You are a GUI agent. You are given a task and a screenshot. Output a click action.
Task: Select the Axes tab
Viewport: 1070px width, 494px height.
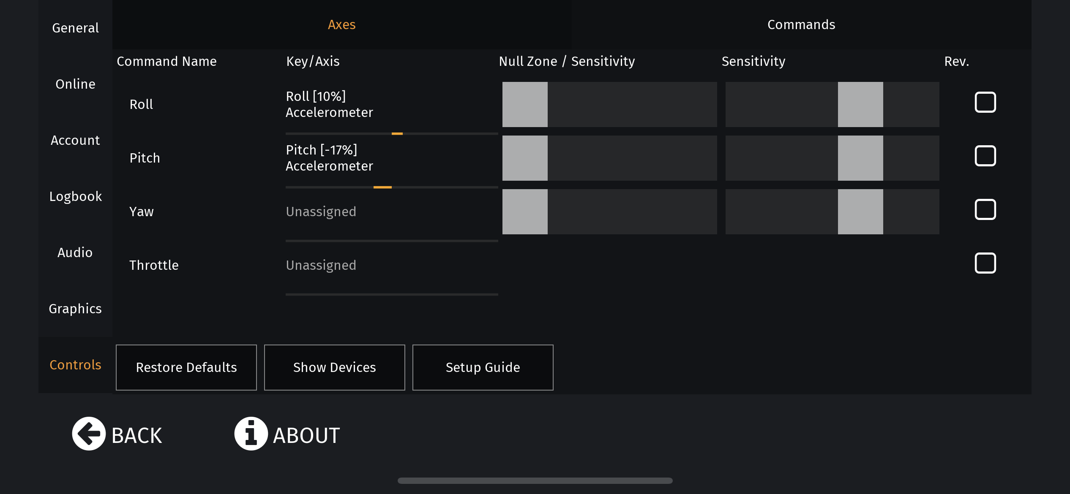(x=341, y=25)
